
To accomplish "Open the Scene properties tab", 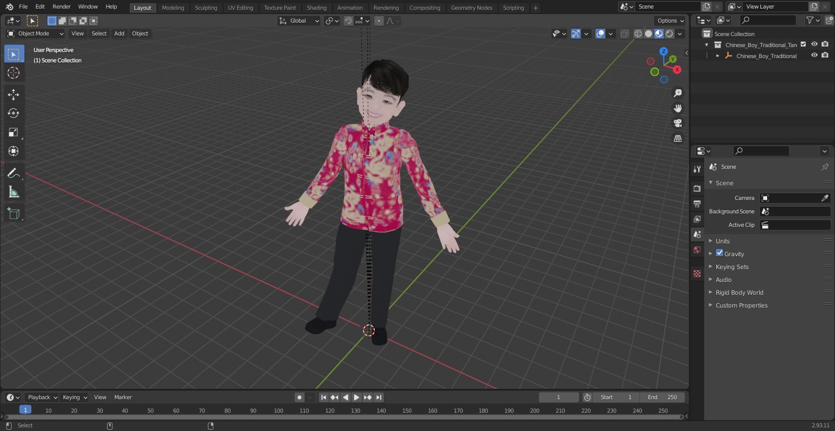I will (697, 234).
